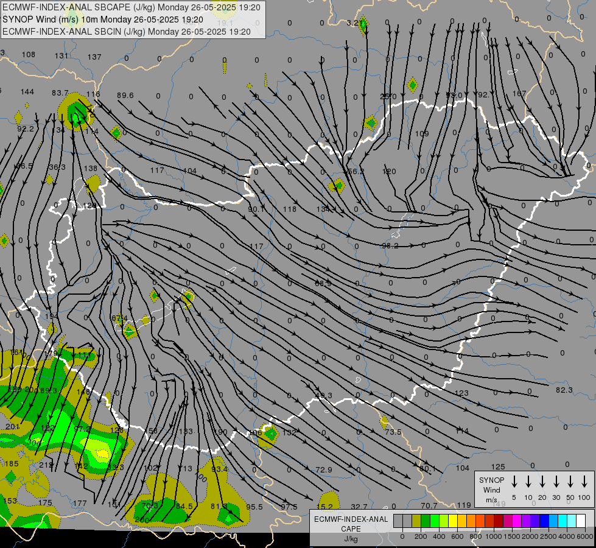Click the 92.2 CAPE value on map
The image size is (596, 548).
click(26, 128)
